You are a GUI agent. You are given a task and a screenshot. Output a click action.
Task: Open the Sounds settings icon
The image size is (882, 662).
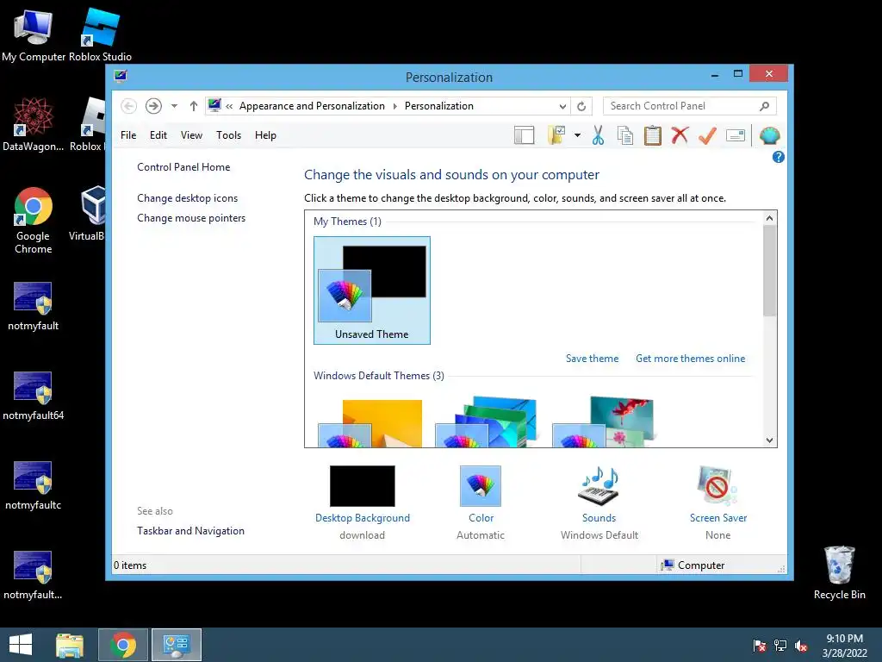[x=599, y=486]
